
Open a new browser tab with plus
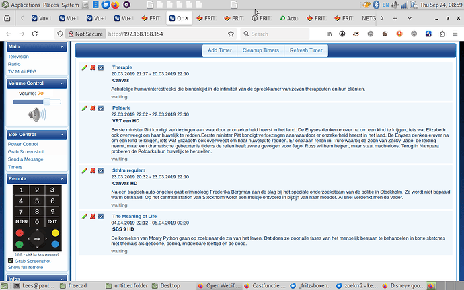[x=395, y=18]
